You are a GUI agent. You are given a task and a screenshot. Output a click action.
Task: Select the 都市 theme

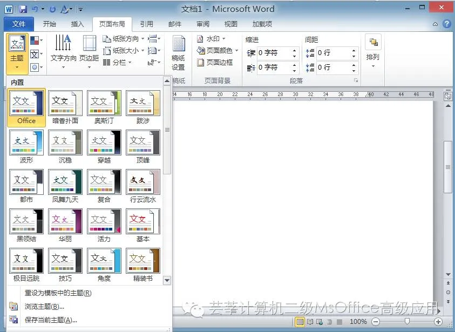coord(26,186)
